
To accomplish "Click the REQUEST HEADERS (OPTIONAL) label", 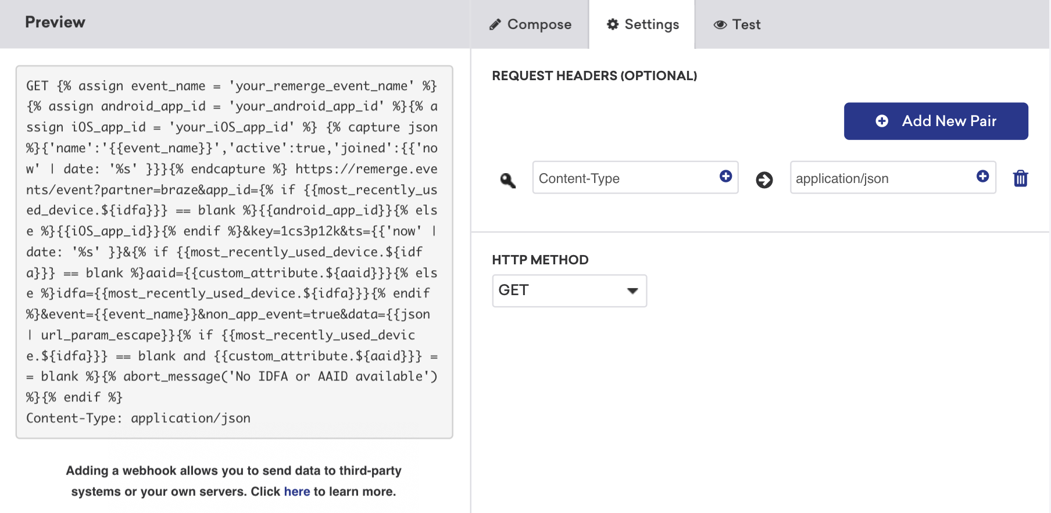I will [594, 76].
